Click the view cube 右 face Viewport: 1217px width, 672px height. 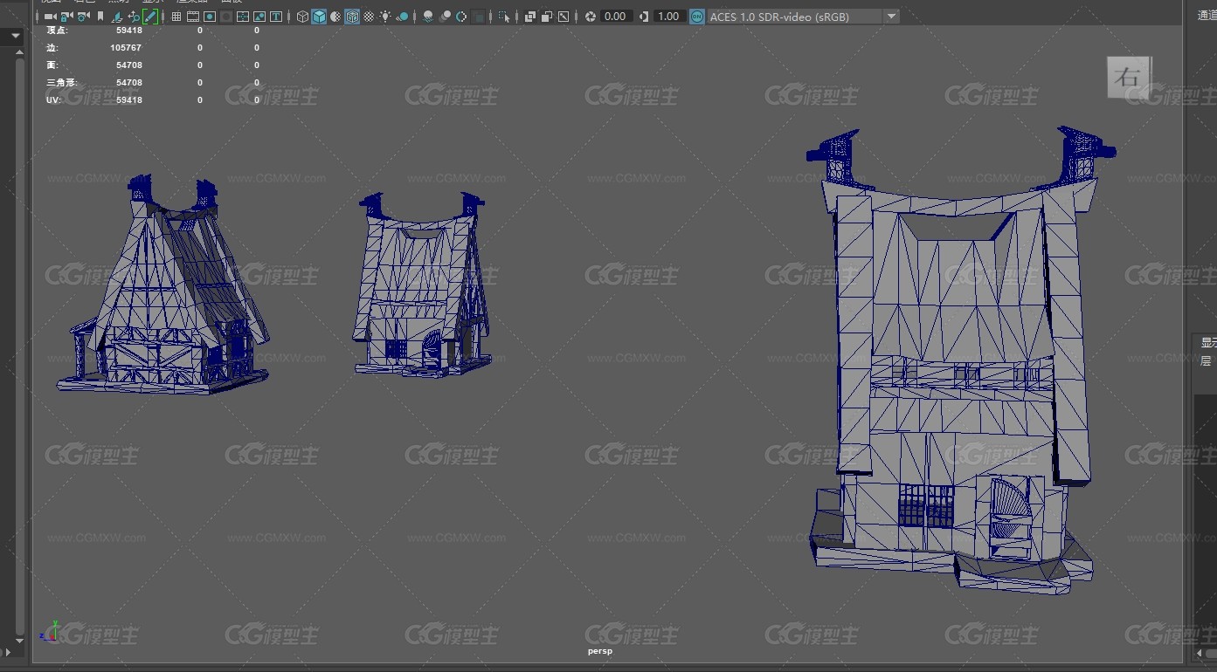1128,77
